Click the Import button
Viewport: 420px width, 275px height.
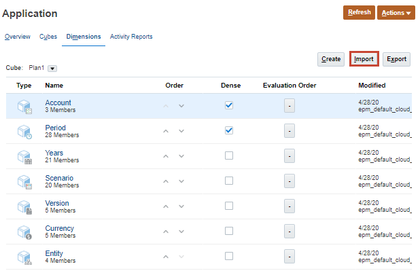[364, 59]
